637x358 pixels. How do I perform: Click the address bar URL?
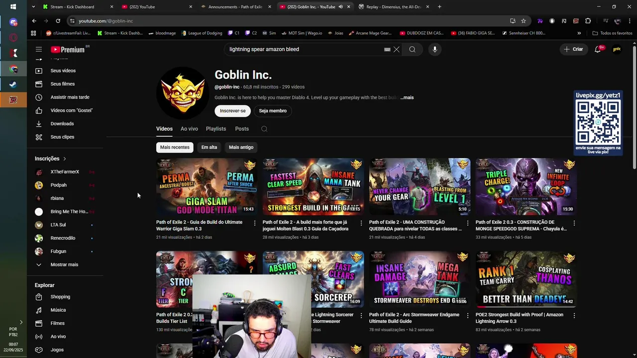(x=106, y=21)
